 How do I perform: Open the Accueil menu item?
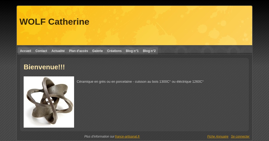pos(25,51)
